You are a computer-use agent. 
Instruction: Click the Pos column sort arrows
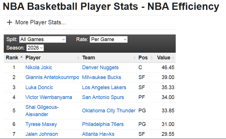pyautogui.click(x=151, y=58)
